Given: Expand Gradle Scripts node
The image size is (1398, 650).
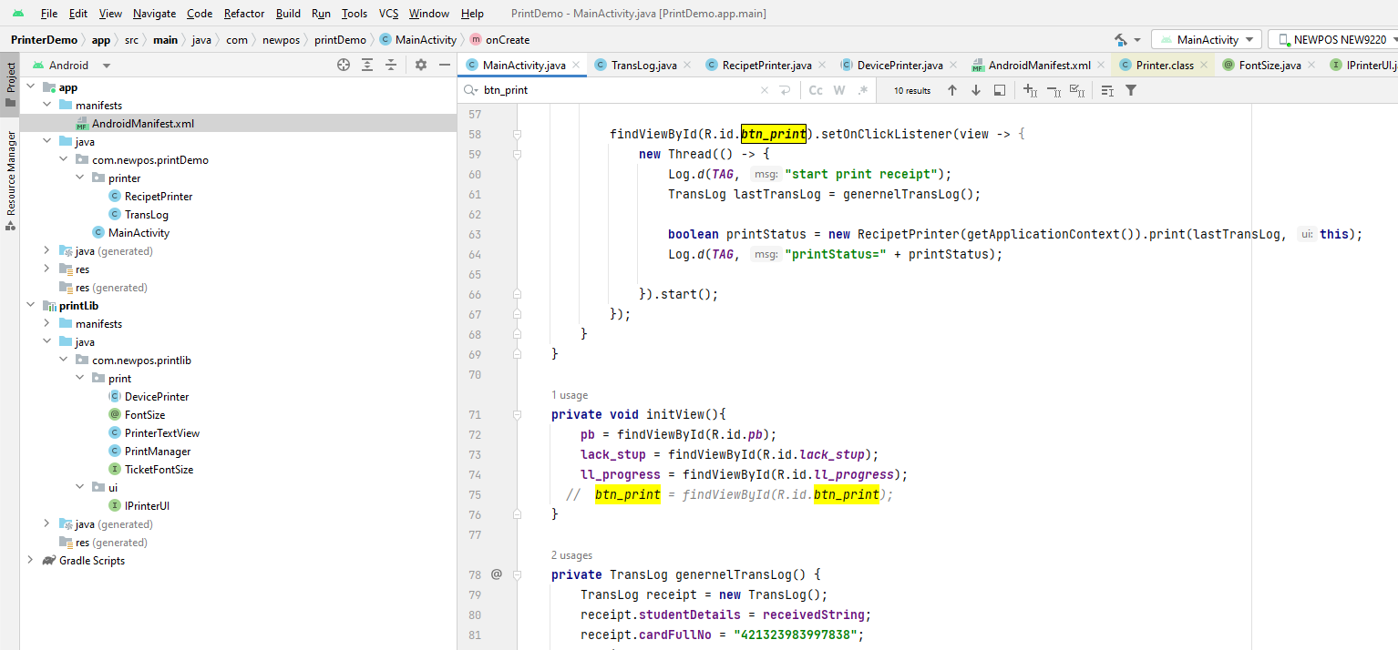Looking at the screenshot, I should pyautogui.click(x=31, y=560).
